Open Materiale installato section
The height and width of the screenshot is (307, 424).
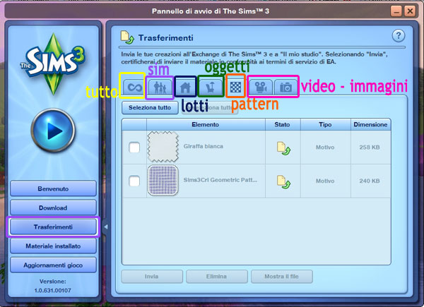[x=53, y=246]
